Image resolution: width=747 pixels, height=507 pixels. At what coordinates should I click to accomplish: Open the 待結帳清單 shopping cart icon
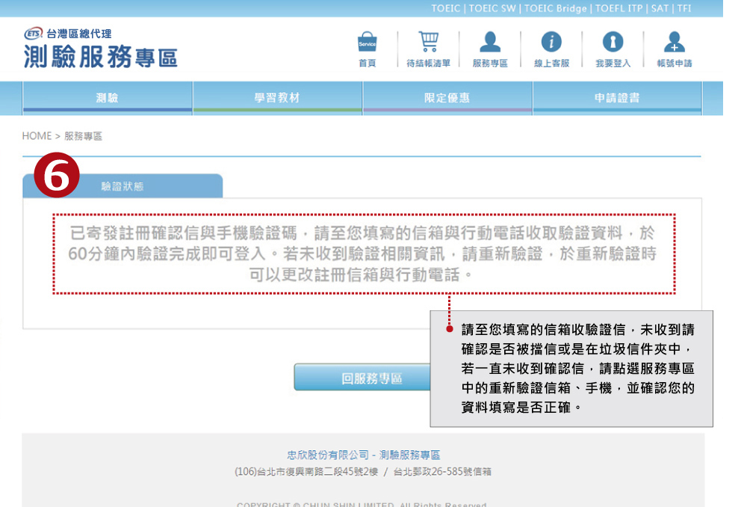428,43
